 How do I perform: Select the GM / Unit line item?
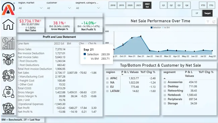(24, 100)
